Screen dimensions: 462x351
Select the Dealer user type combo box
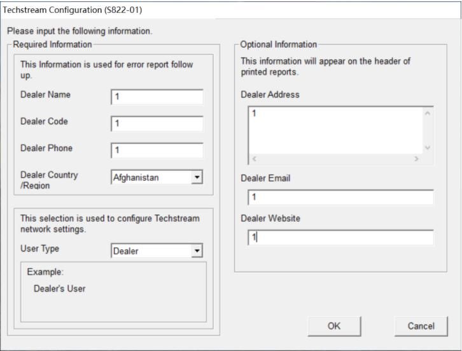coord(157,251)
